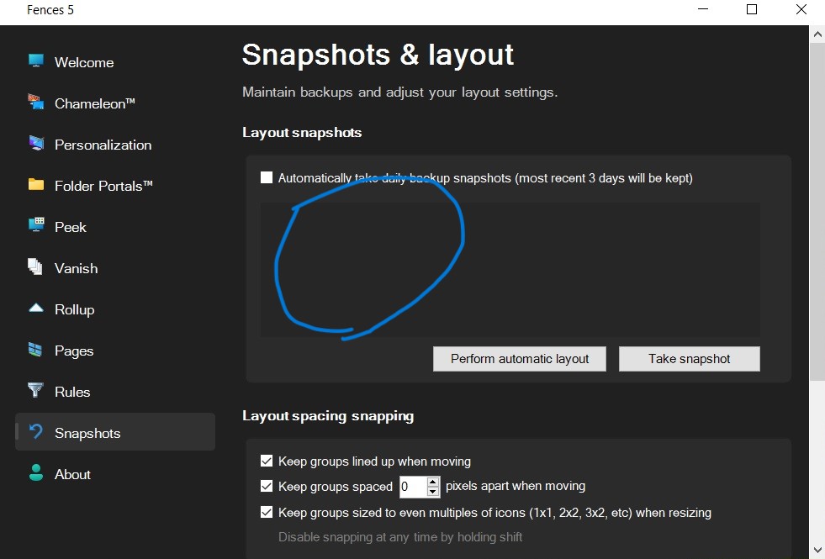Open the Peek settings page
This screenshot has height=559, width=825.
pos(115,227)
